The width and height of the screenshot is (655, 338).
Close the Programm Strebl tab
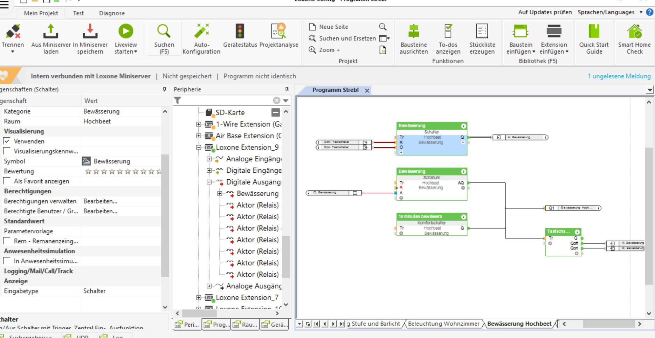[x=367, y=90]
